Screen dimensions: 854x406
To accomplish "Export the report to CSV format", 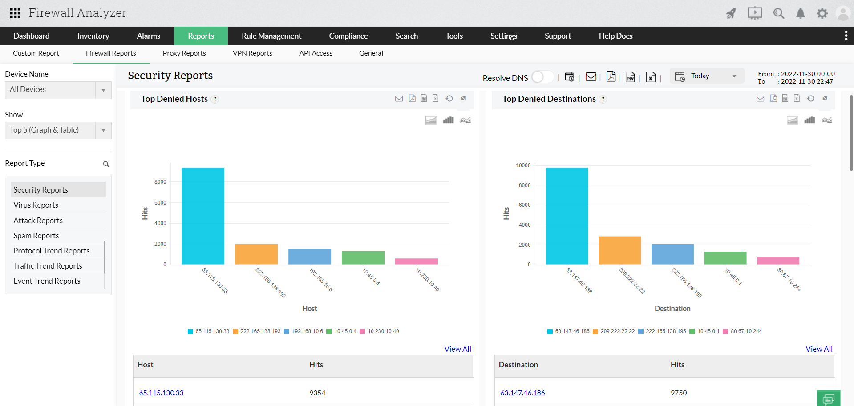I will pyautogui.click(x=630, y=76).
